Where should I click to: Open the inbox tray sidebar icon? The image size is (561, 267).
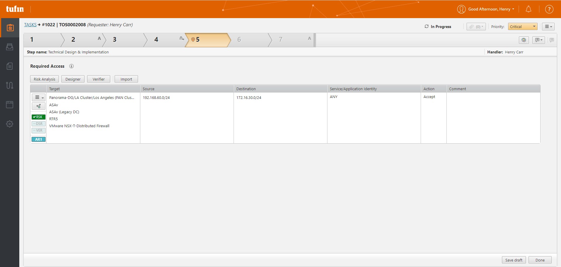(10, 47)
